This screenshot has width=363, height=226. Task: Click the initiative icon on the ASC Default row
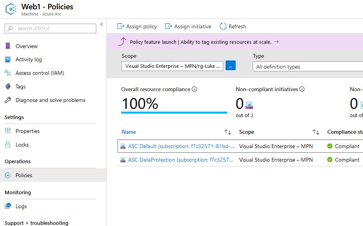(x=123, y=146)
